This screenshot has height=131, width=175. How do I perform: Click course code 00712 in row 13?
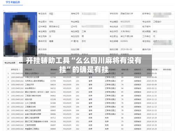coord(53,118)
